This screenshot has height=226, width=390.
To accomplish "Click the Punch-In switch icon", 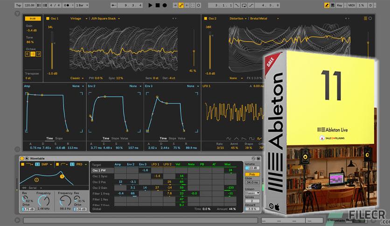I will click(237, 5).
